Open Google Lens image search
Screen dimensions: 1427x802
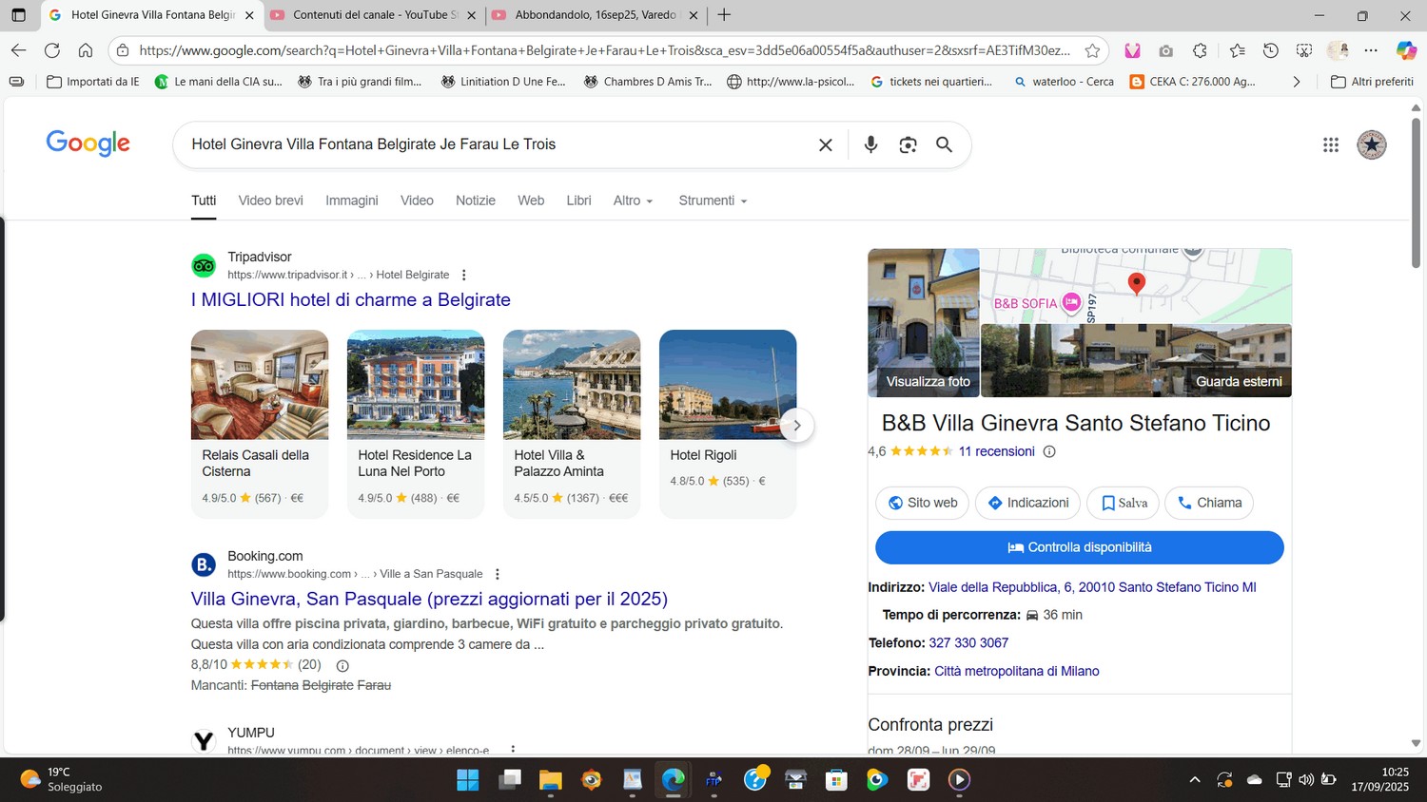pyautogui.click(x=908, y=144)
